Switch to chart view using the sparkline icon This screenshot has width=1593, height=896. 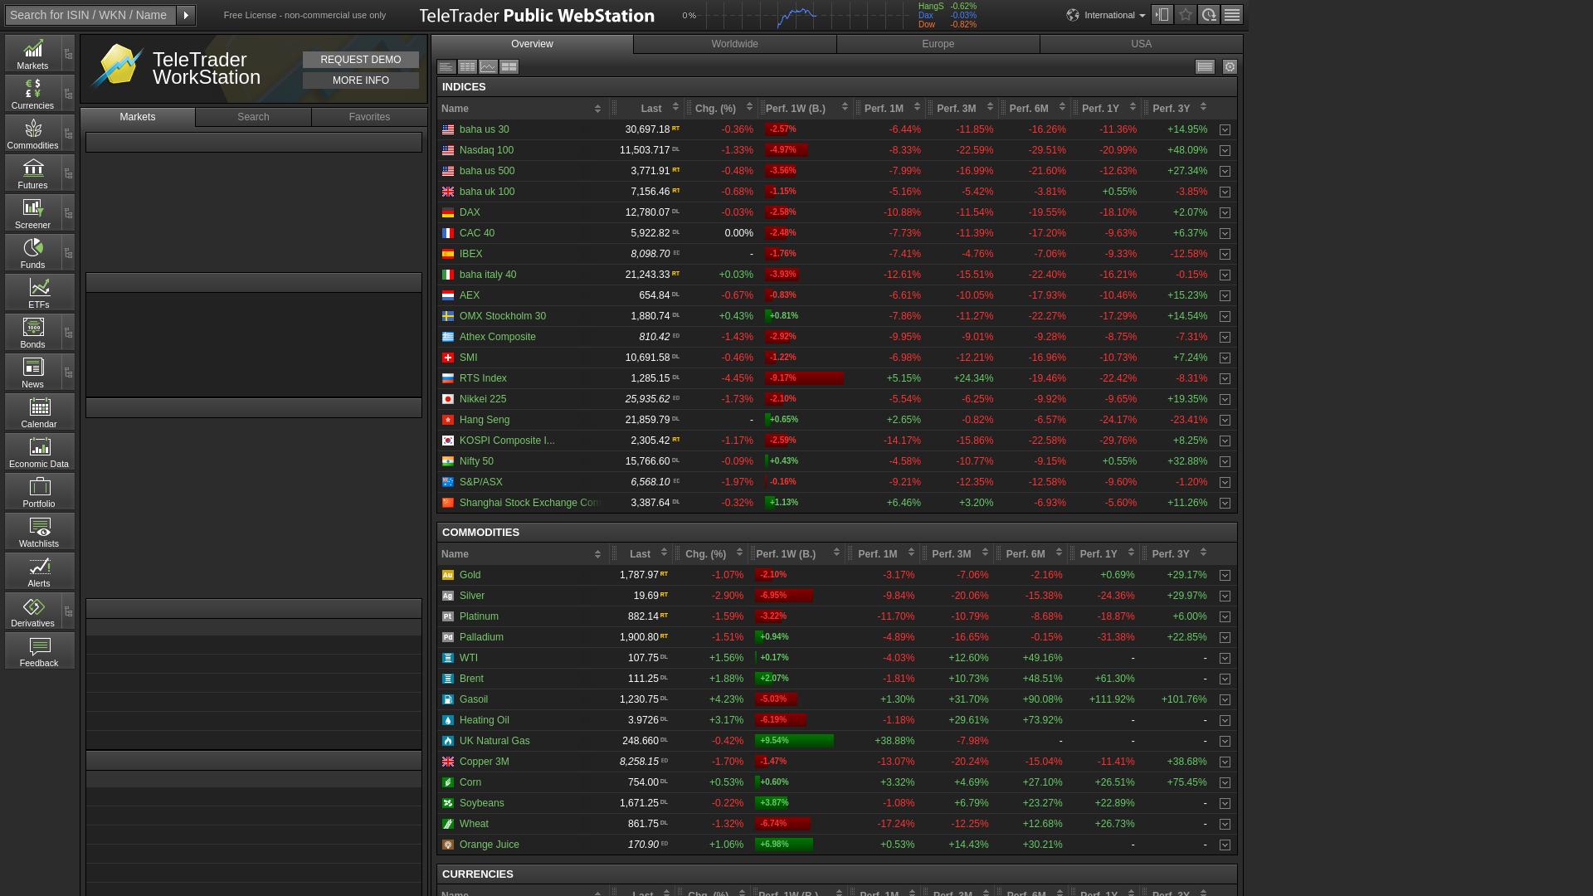pos(488,67)
